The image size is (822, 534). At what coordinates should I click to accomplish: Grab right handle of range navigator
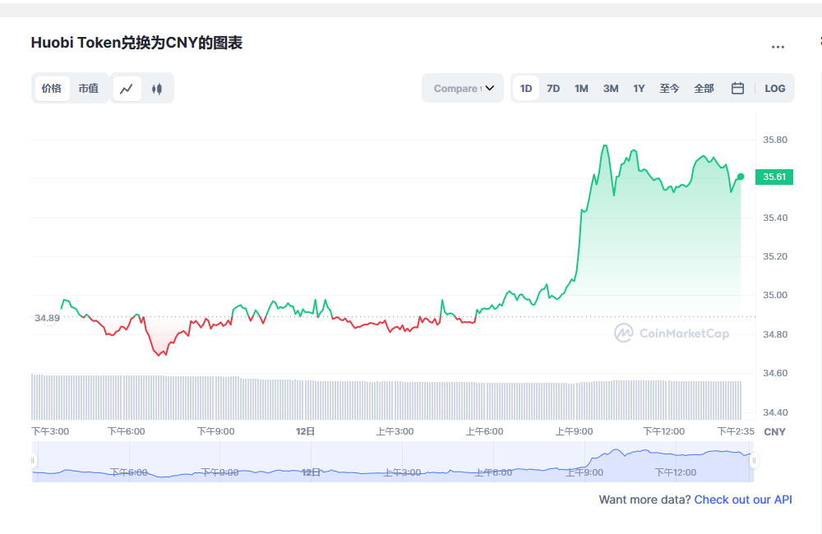click(754, 461)
